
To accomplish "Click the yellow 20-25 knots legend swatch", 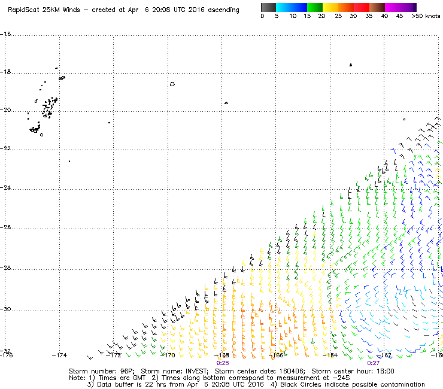I will pos(330,7).
